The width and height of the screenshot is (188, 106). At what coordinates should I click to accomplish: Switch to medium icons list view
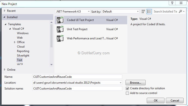click(x=149, y=11)
